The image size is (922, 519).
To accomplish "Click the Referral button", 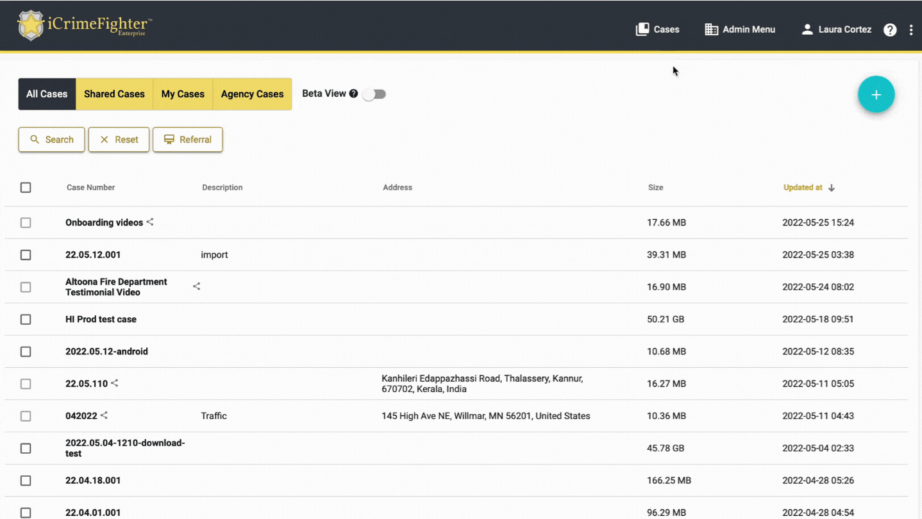I will pyautogui.click(x=187, y=140).
